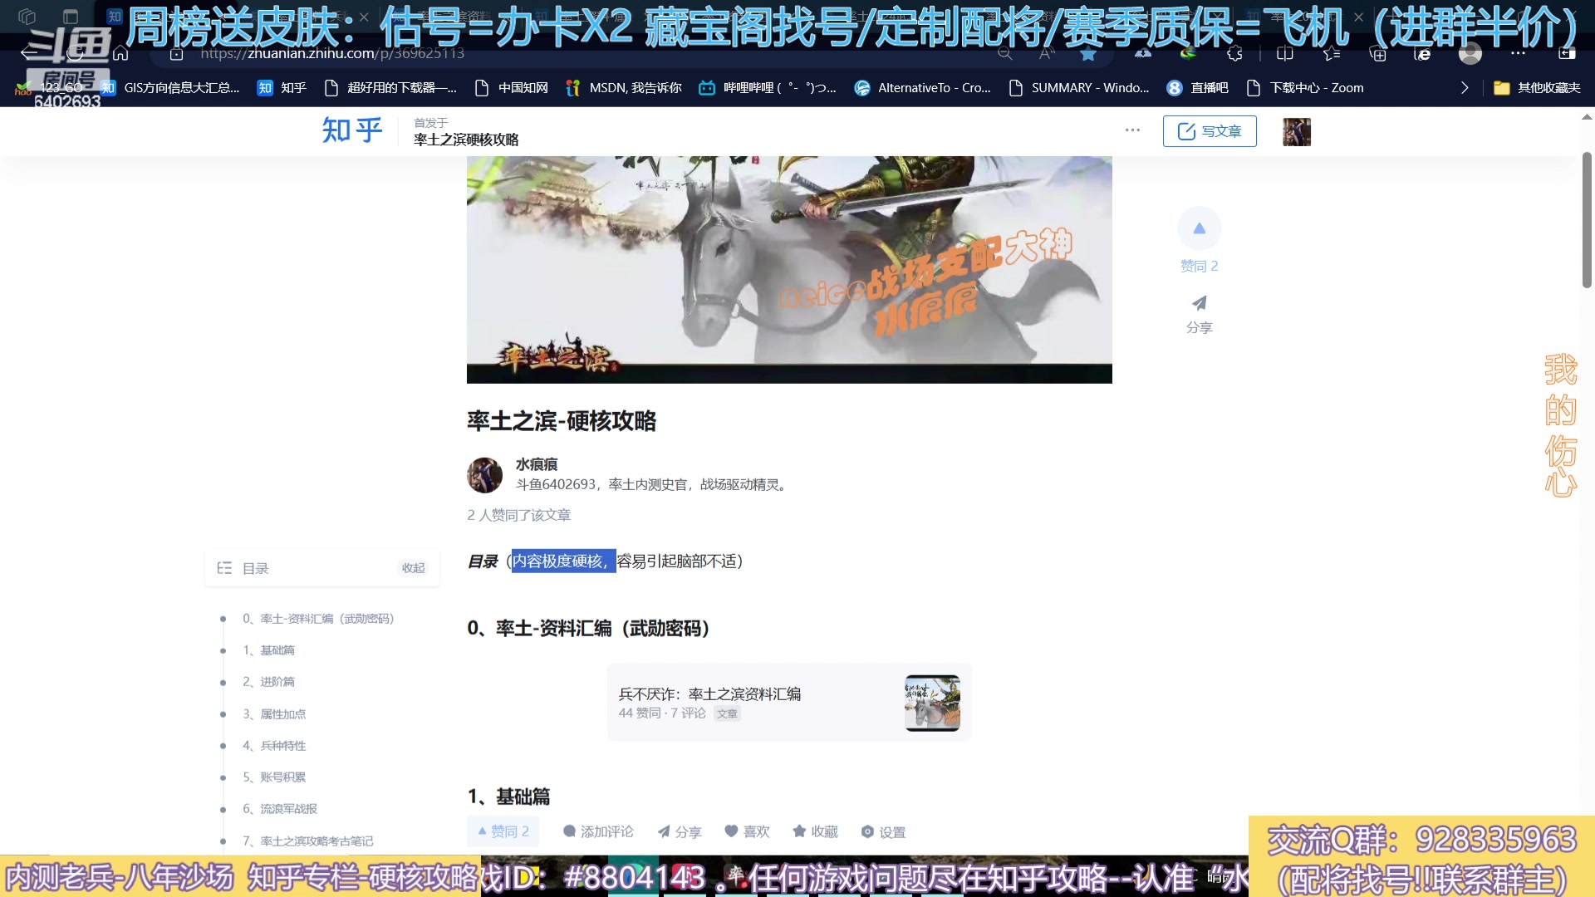Click the scrollbar up arrow
The height and width of the screenshot is (897, 1595).
[x=1587, y=117]
